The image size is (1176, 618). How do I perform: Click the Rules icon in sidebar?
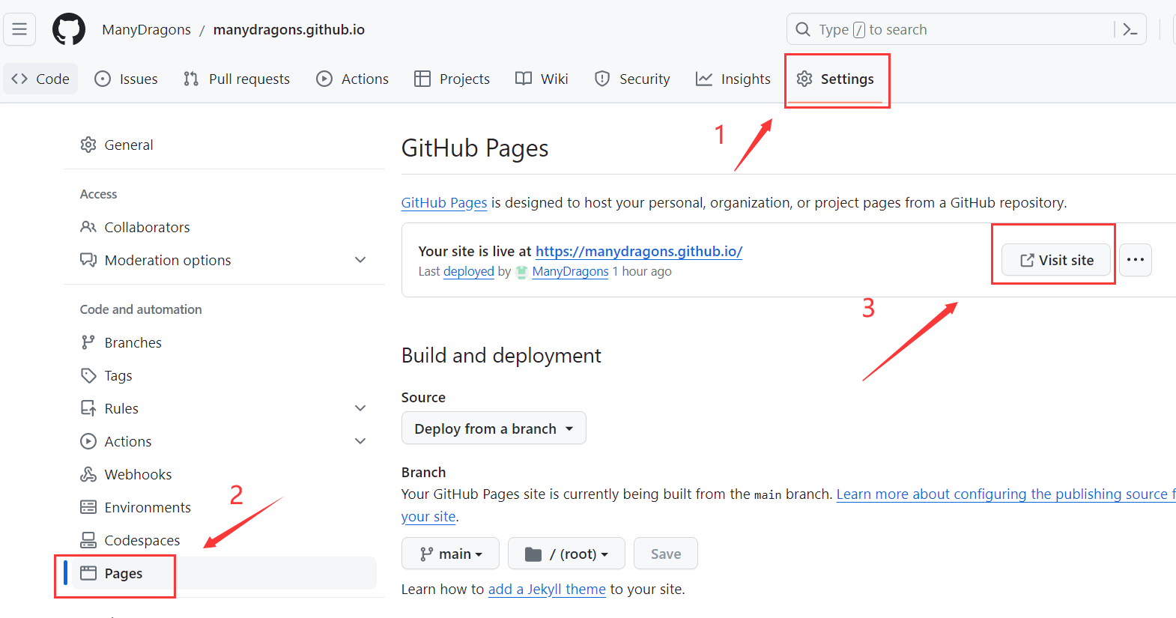tap(88, 408)
